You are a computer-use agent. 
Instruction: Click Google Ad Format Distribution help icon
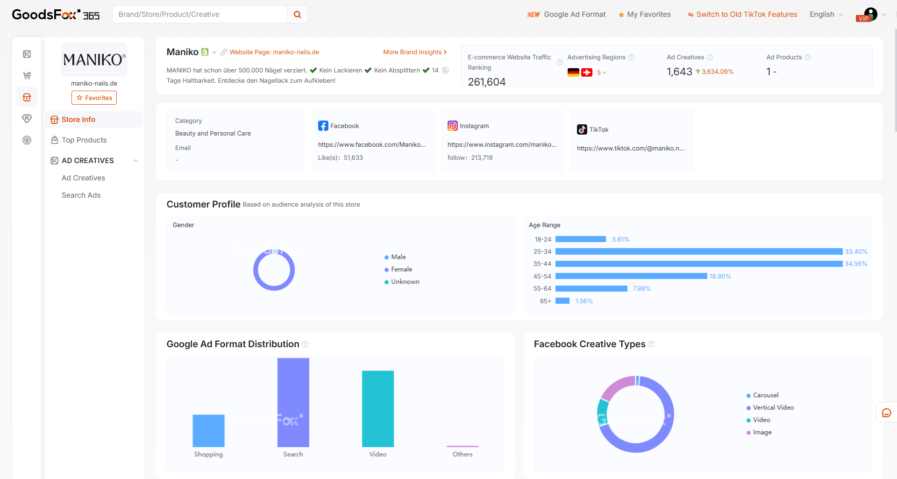(x=305, y=344)
